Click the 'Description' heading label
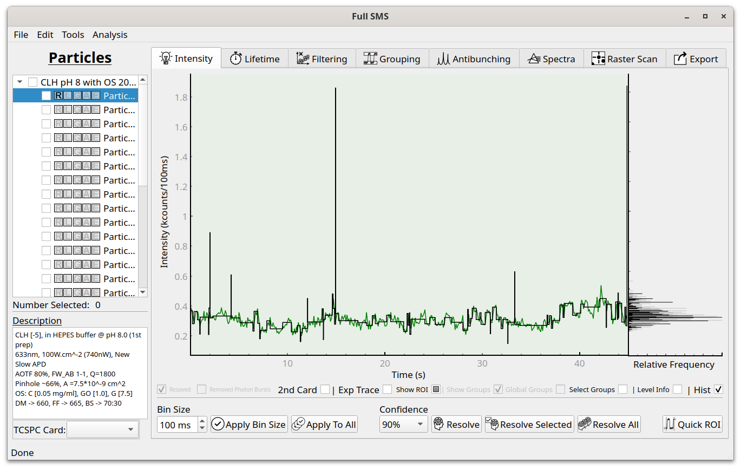The image size is (741, 469). coord(37,321)
